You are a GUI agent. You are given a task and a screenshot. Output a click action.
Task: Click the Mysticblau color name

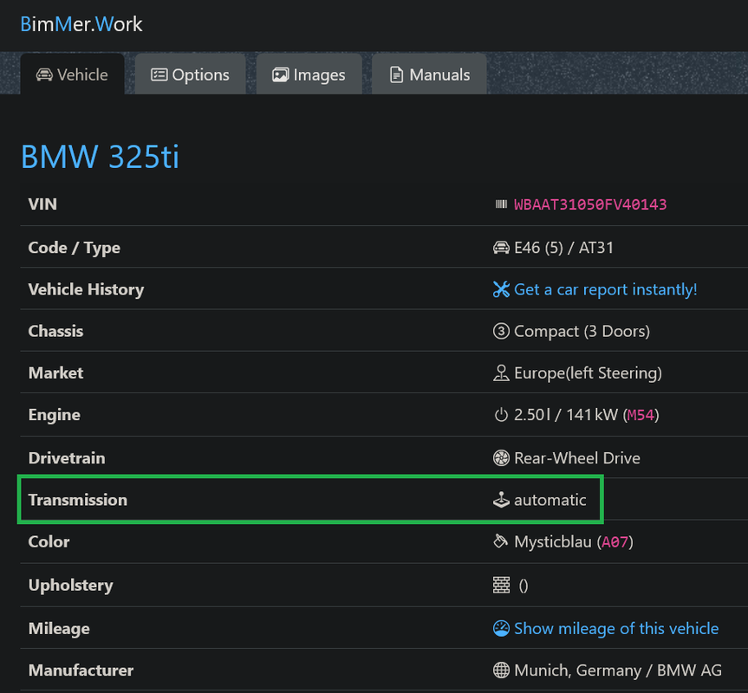point(553,542)
